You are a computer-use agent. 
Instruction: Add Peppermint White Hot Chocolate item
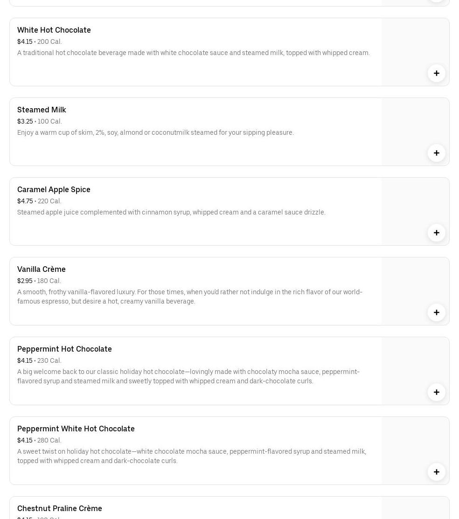coord(436,472)
